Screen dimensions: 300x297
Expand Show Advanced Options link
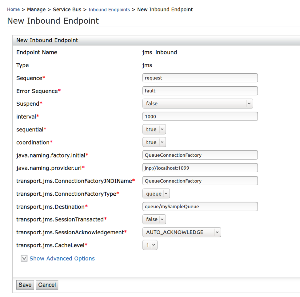click(62, 259)
